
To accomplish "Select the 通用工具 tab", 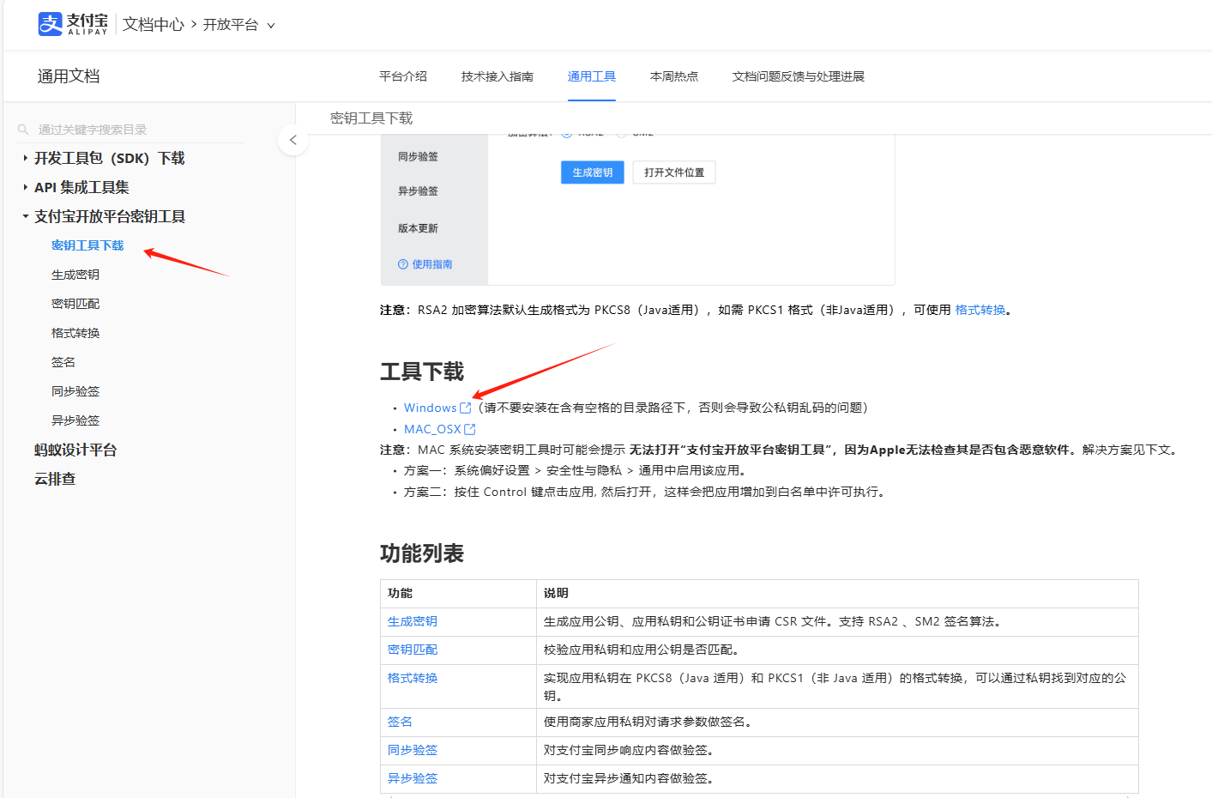I will 592,76.
